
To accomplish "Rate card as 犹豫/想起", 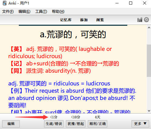I will [76, 124].
